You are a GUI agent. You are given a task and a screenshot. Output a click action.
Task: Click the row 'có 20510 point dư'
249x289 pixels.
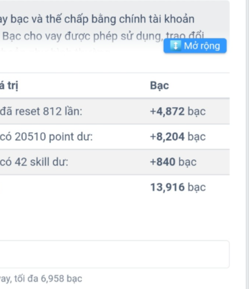(x=115, y=137)
